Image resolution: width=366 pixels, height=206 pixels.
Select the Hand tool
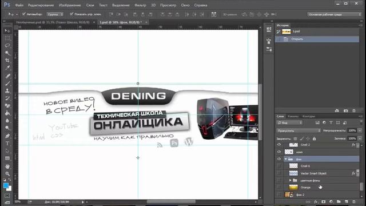7,167
